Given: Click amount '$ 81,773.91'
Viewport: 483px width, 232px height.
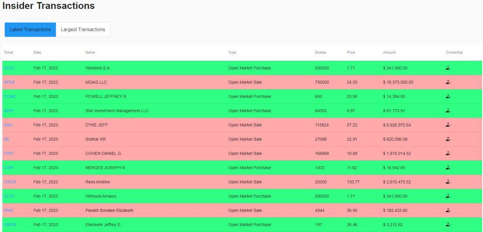Looking at the screenshot, I should coord(394,111).
